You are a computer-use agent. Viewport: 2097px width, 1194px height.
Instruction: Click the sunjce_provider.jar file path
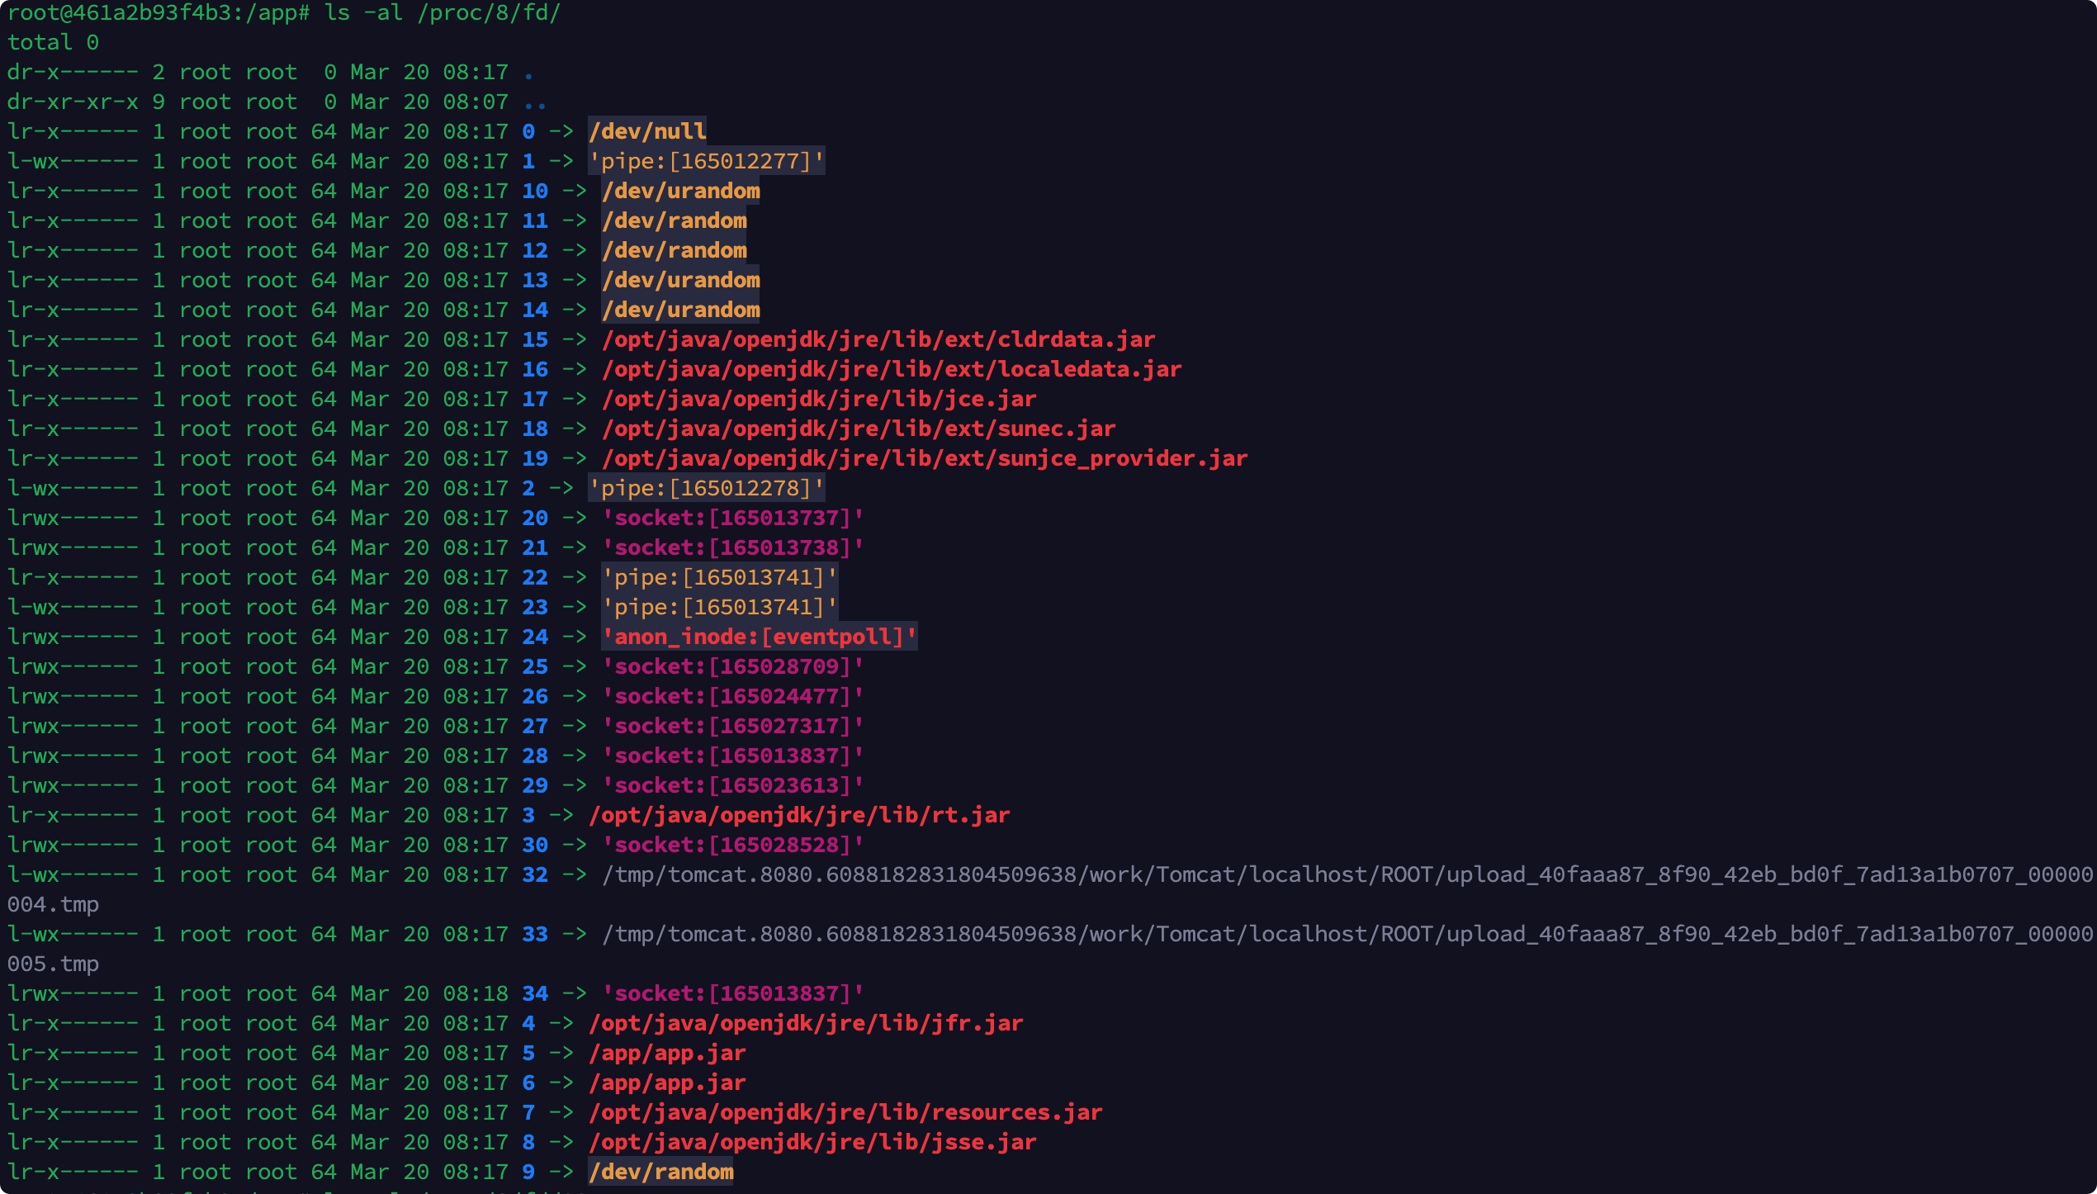pos(925,458)
